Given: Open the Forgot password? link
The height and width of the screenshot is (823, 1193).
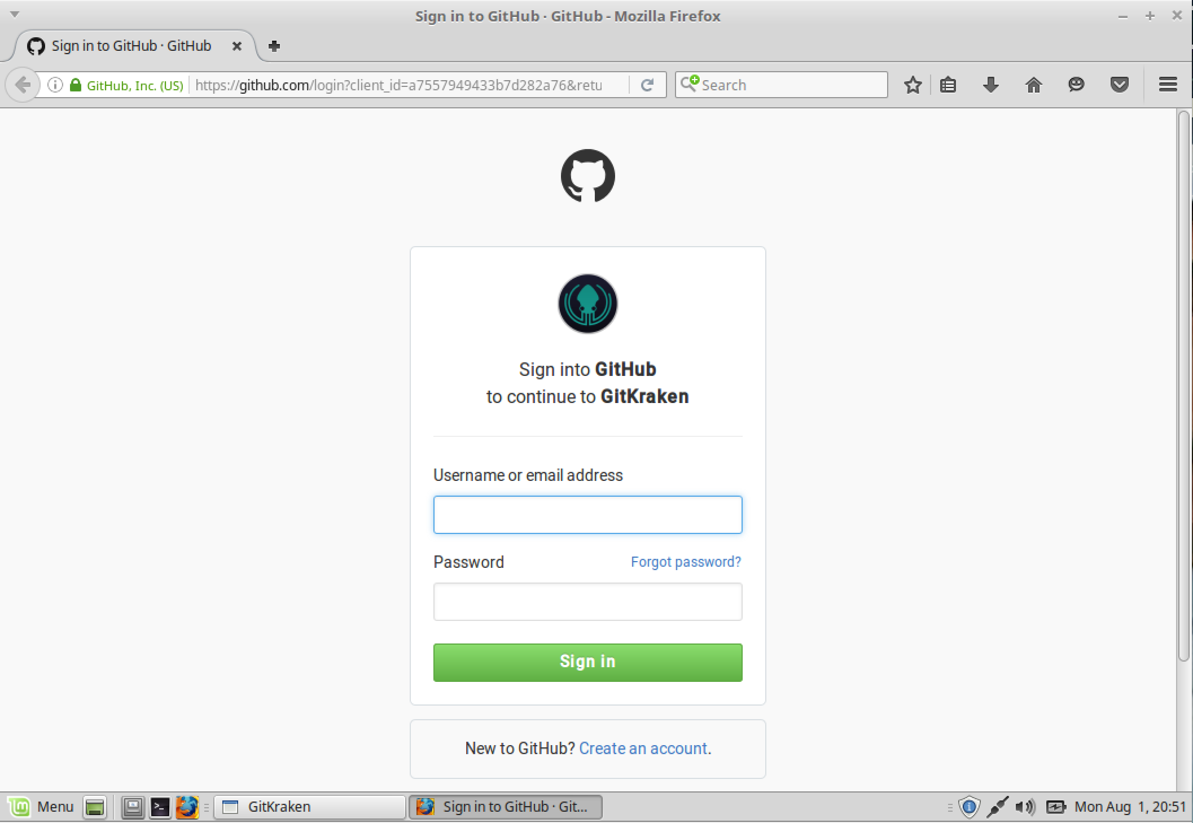Looking at the screenshot, I should point(686,562).
